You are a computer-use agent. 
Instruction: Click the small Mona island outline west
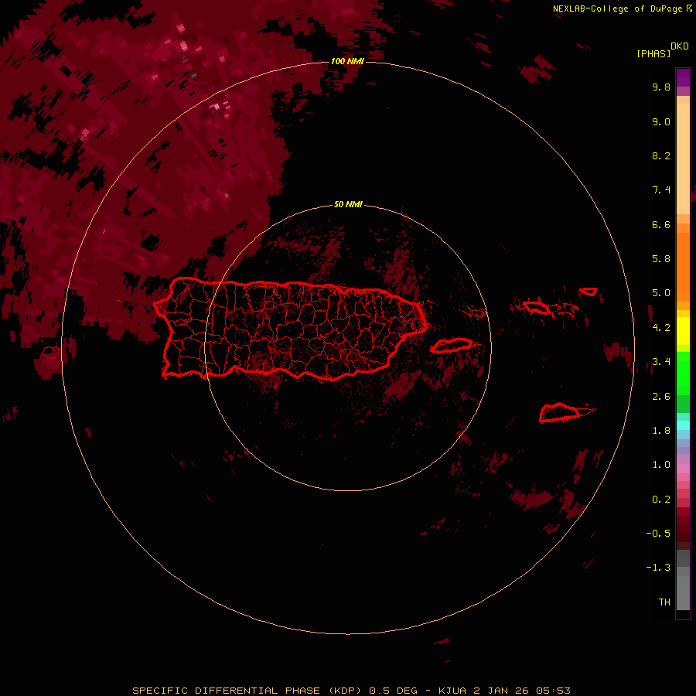pyautogui.click(x=51, y=353)
